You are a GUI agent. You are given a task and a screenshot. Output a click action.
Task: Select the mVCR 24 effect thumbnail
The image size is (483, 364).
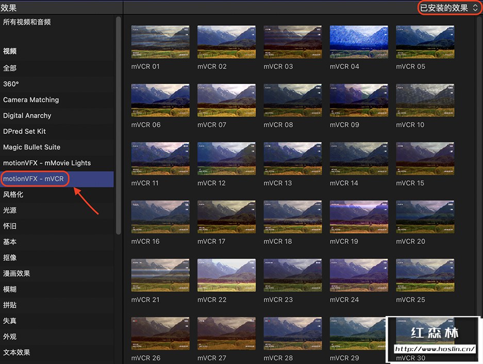(x=359, y=275)
